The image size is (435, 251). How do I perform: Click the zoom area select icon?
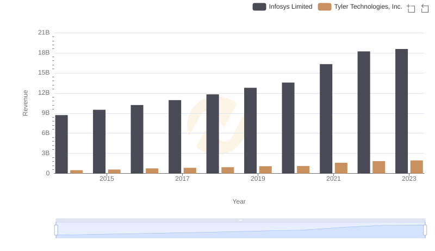(411, 8)
